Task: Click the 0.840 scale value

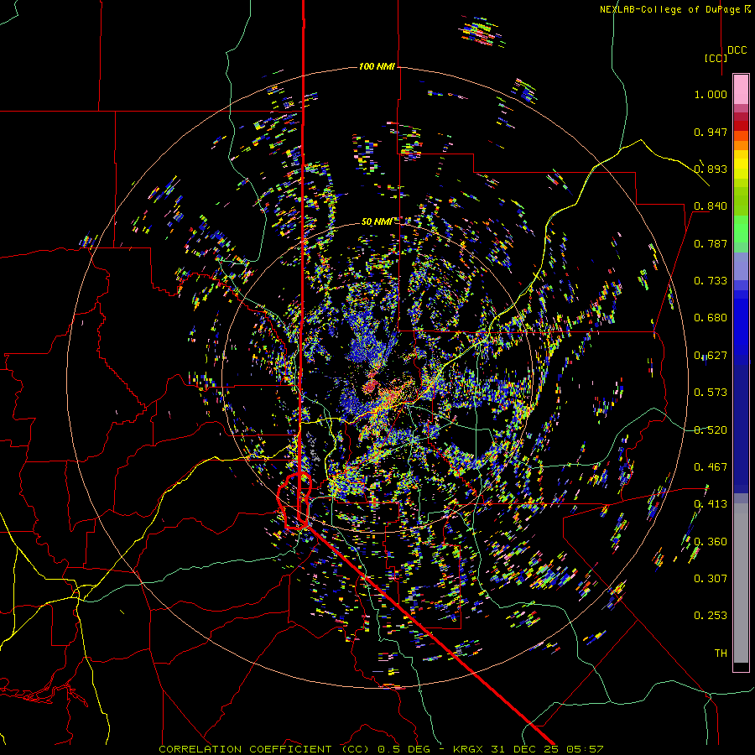Action: 711,206
